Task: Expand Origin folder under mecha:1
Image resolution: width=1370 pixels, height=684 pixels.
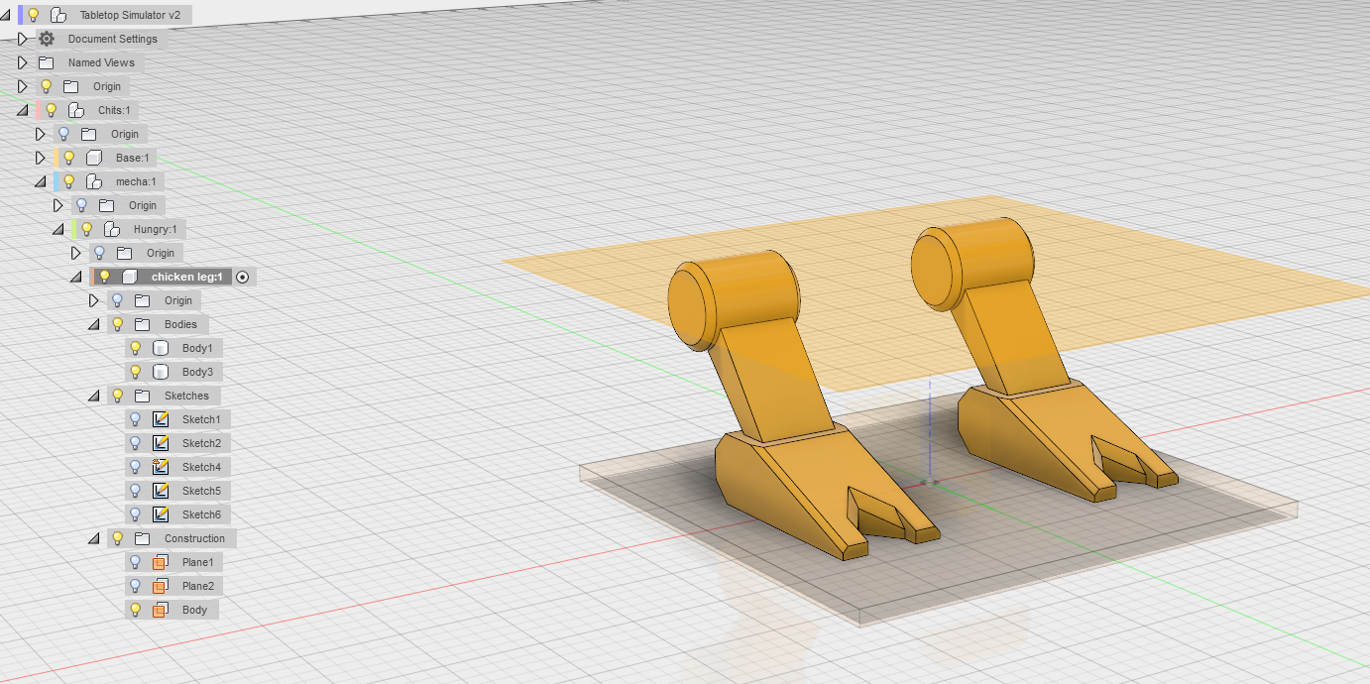Action: tap(58, 205)
